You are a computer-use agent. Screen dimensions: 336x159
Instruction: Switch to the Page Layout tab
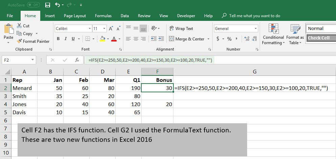click(75, 16)
